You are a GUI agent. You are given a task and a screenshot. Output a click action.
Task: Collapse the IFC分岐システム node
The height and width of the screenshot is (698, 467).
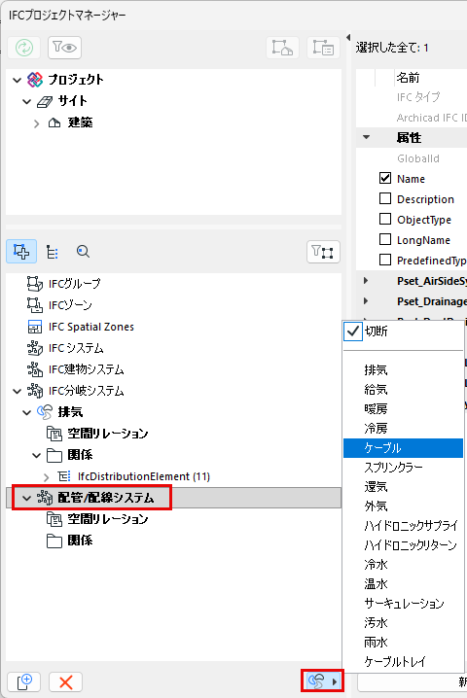(17, 392)
